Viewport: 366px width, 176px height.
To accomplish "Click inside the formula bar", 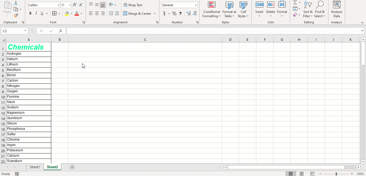I will (188, 31).
